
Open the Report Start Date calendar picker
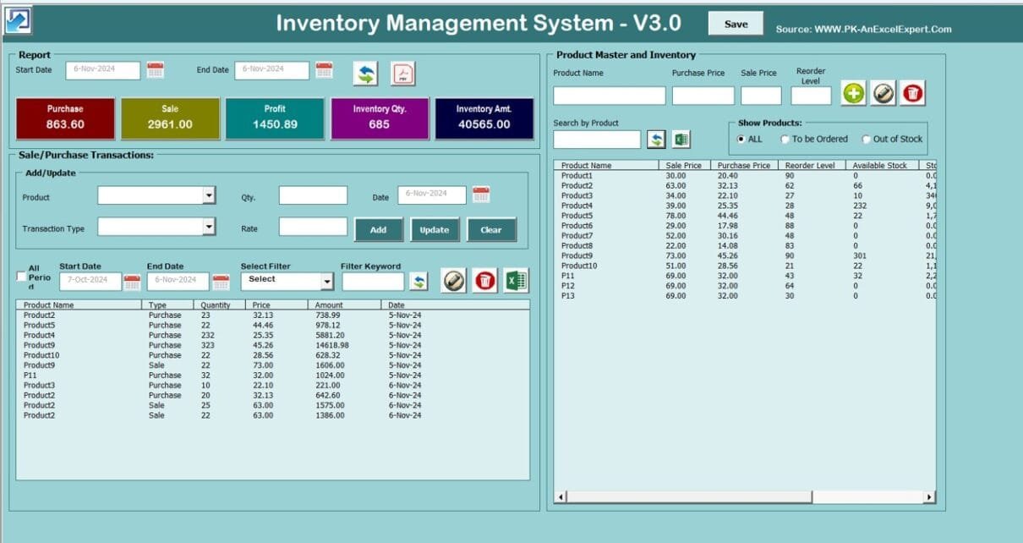tap(155, 70)
